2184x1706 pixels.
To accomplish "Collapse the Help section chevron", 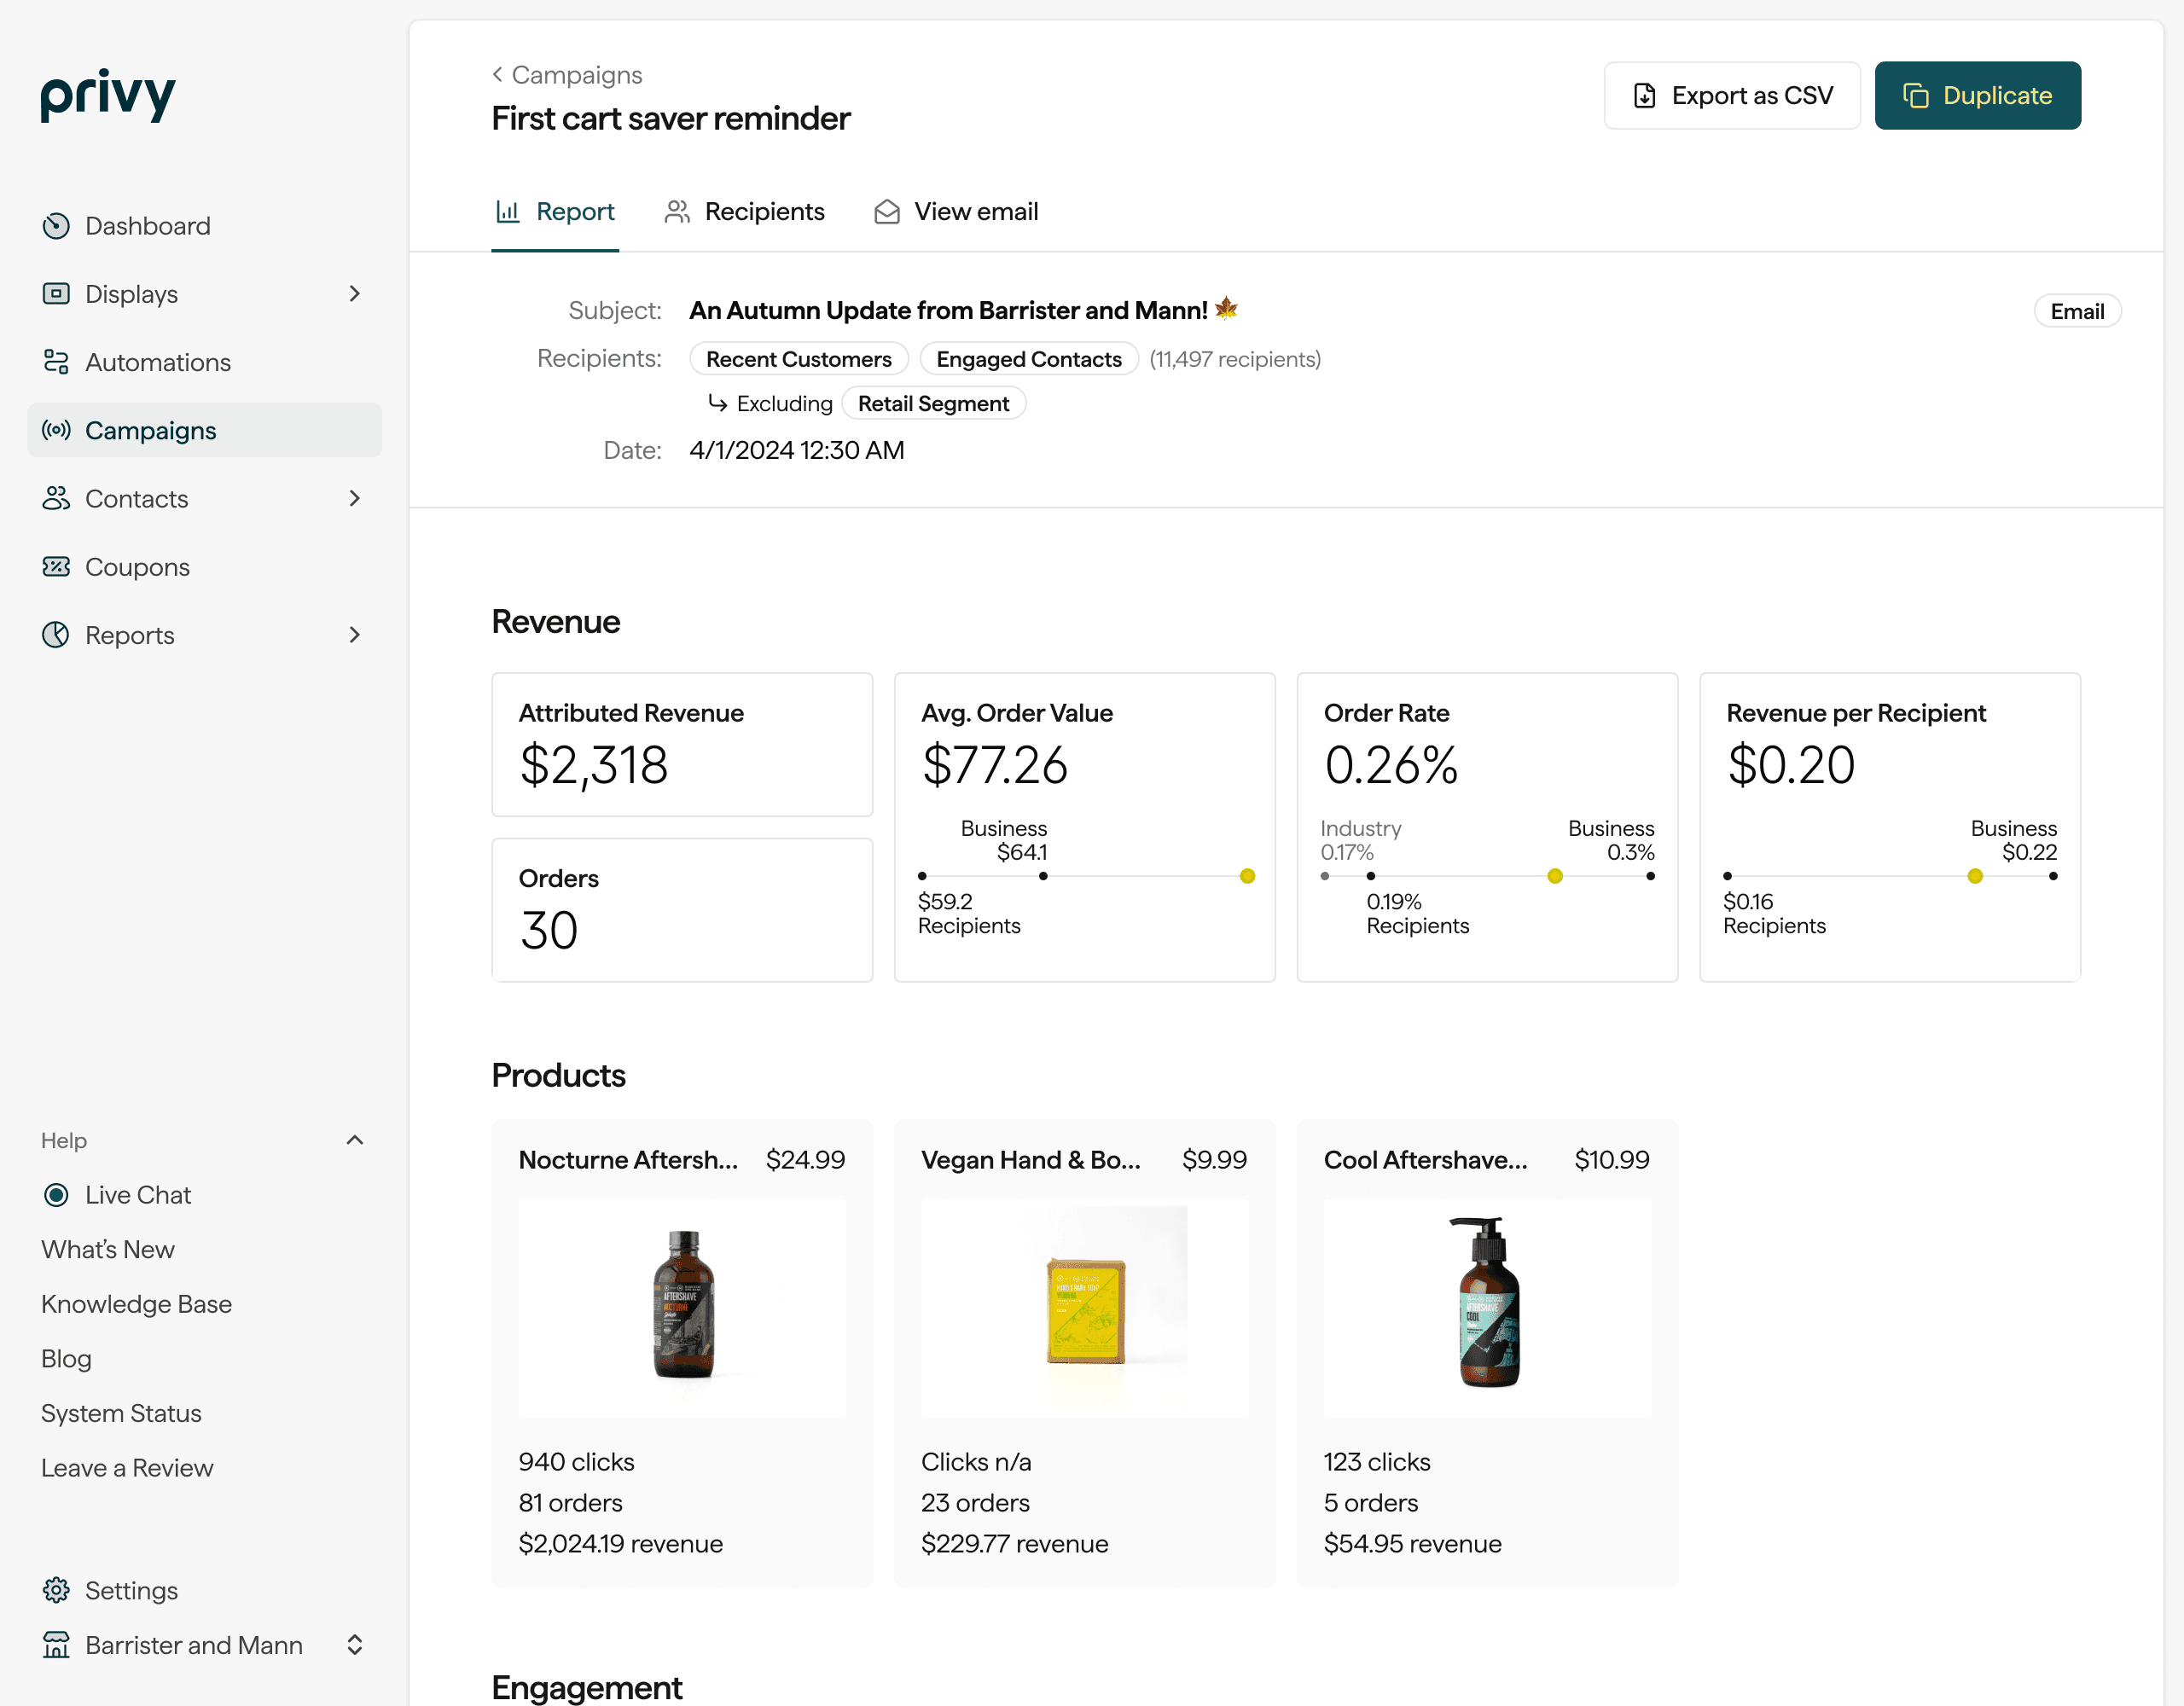I will (x=354, y=1140).
